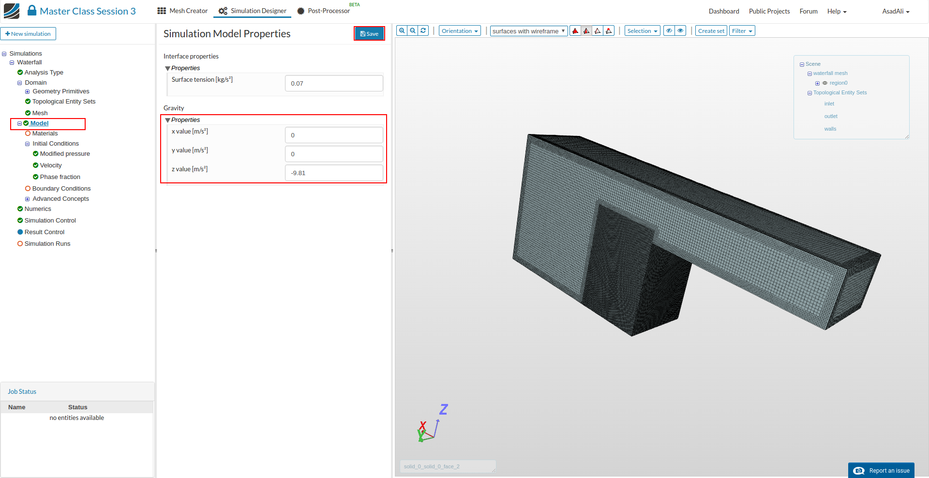Click the zoom out magnifier icon

click(x=413, y=30)
